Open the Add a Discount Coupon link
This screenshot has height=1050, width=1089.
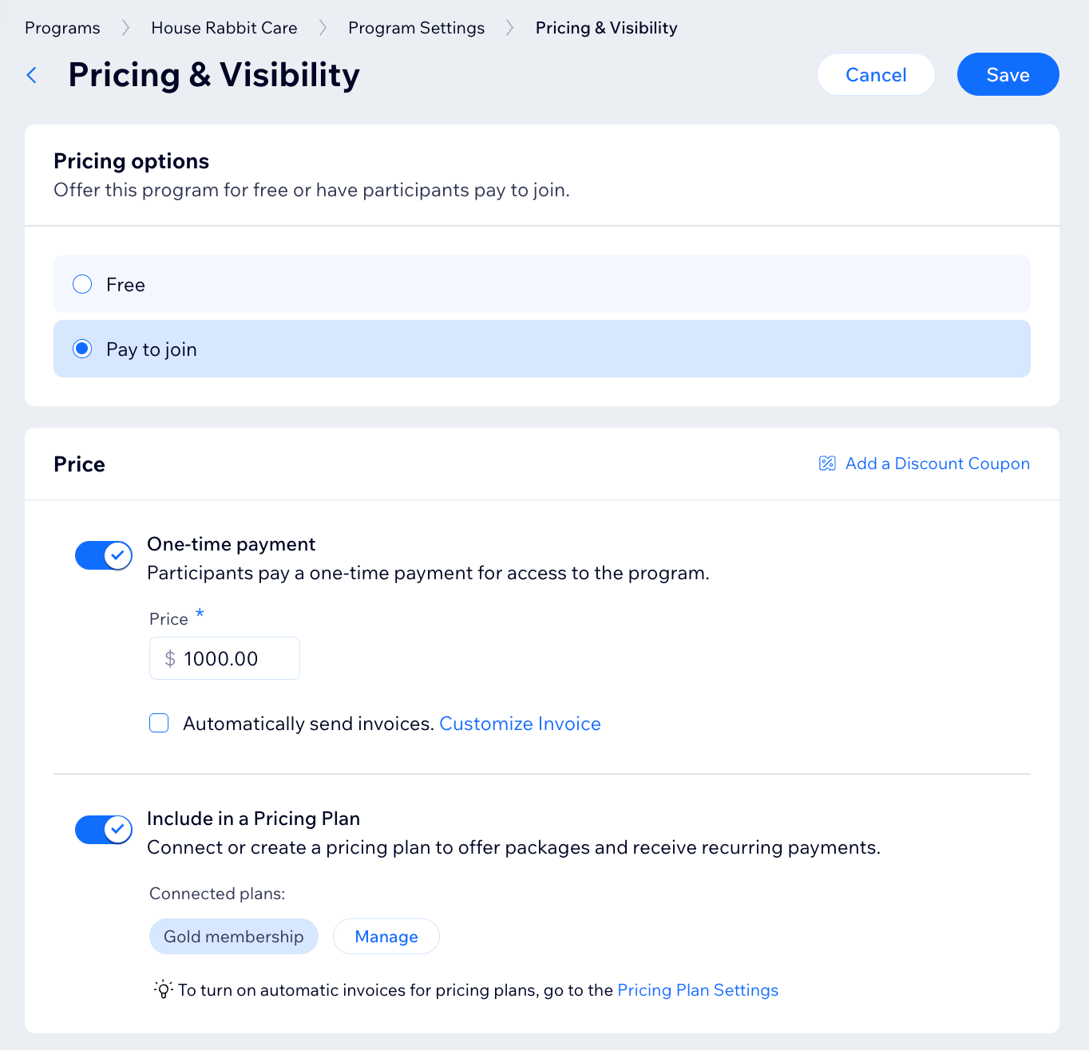[937, 464]
